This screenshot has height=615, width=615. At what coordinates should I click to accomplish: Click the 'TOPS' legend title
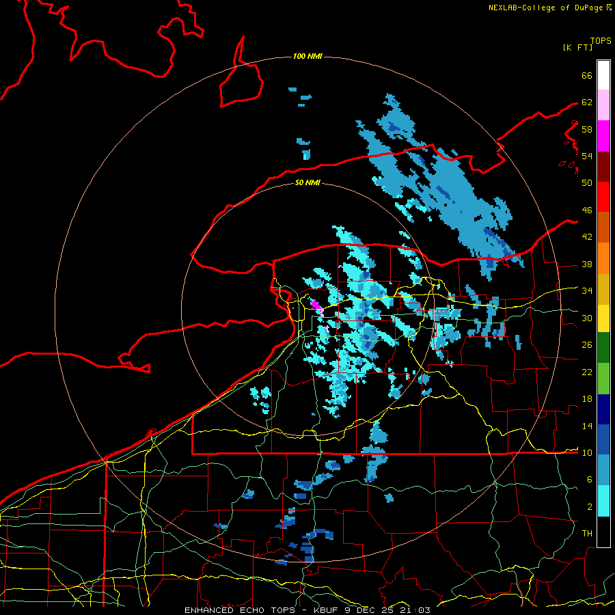click(601, 41)
